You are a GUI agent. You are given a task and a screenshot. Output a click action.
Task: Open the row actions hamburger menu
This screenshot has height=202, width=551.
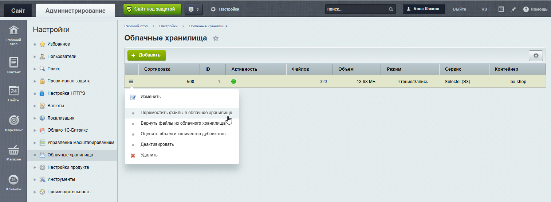pos(131,82)
